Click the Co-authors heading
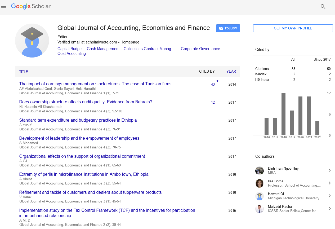The image size is (335, 229). point(265,156)
